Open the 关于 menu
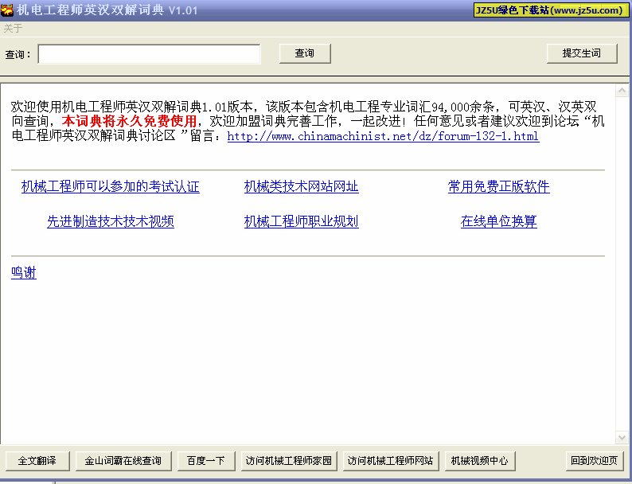Viewport: 632px width, 484px height. [x=13, y=28]
